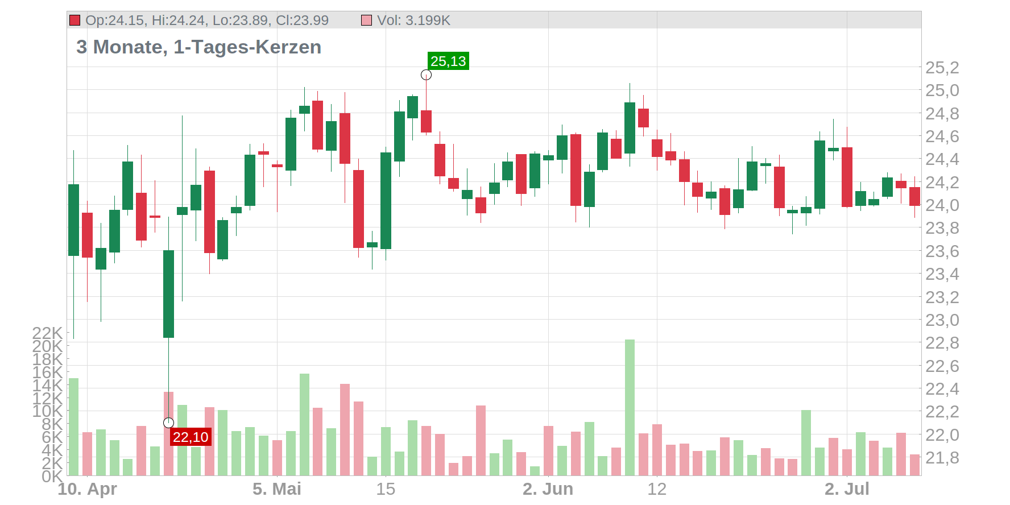Click the '10. Apr' date axis label

click(87, 489)
